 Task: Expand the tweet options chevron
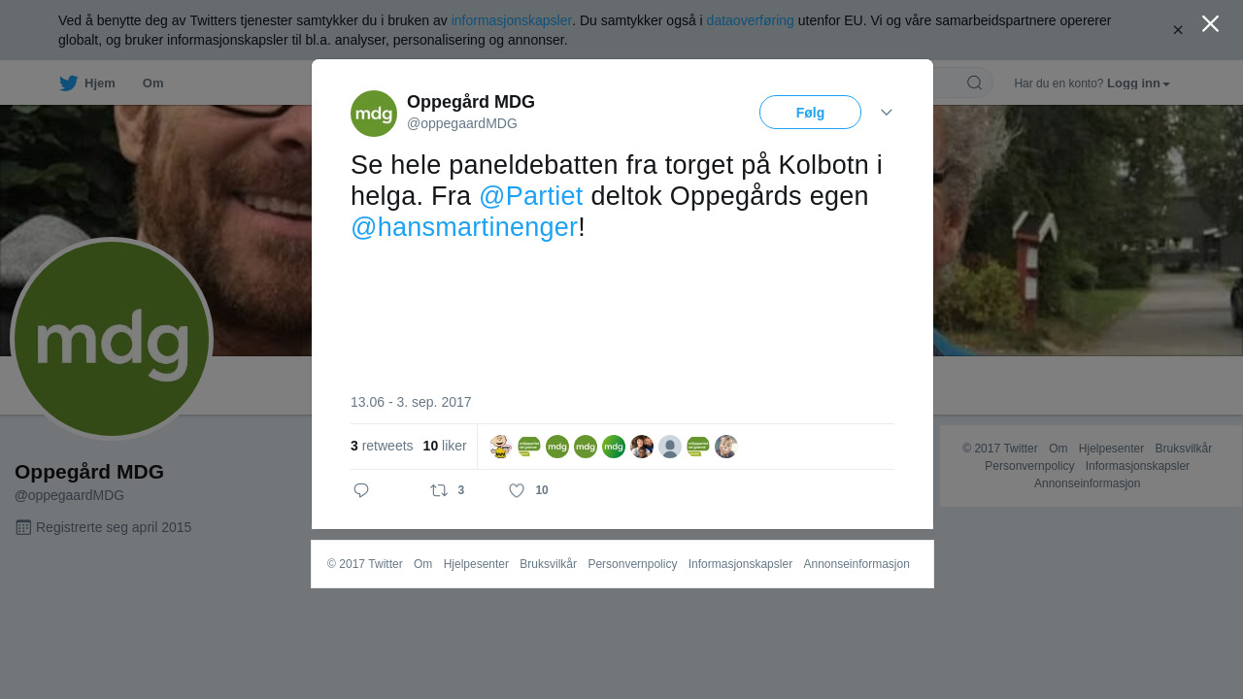coord(887,113)
